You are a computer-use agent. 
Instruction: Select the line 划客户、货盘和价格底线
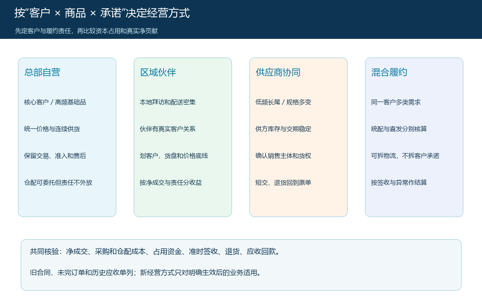click(174, 156)
